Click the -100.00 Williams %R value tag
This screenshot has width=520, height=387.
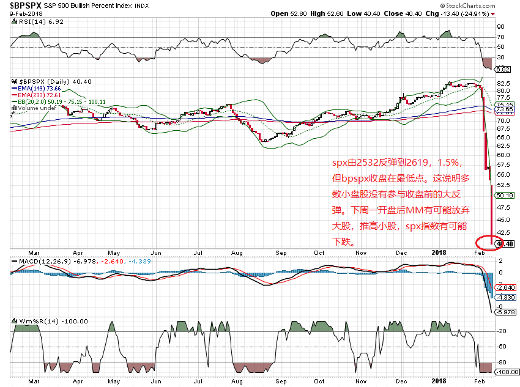tap(504, 371)
